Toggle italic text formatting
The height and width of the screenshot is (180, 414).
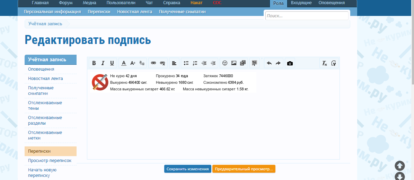pos(103,63)
